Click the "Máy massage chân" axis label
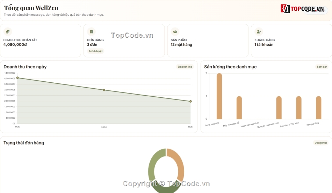This screenshot has height=193, width=332. (250, 125)
